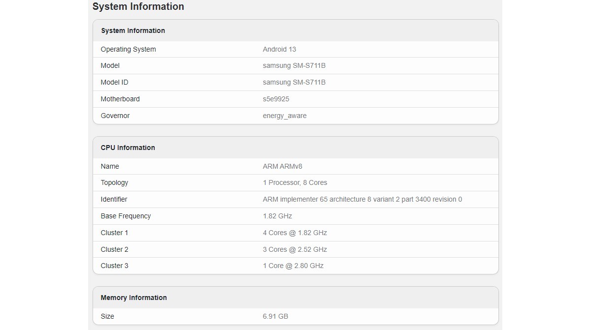
Task: Click the Model row label
Action: click(x=110, y=65)
